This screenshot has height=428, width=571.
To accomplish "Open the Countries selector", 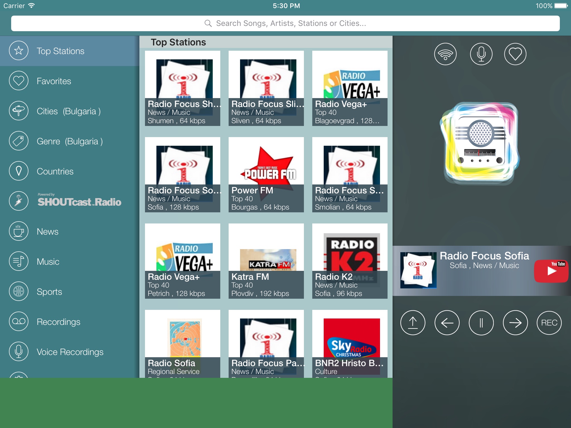I will pos(55,171).
